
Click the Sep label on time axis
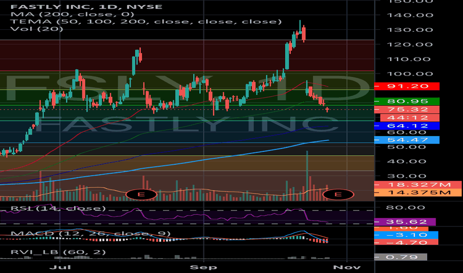pos(204,267)
